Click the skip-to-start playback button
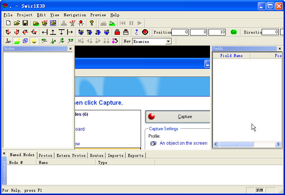This screenshot has width=285, height=195. pos(123,23)
